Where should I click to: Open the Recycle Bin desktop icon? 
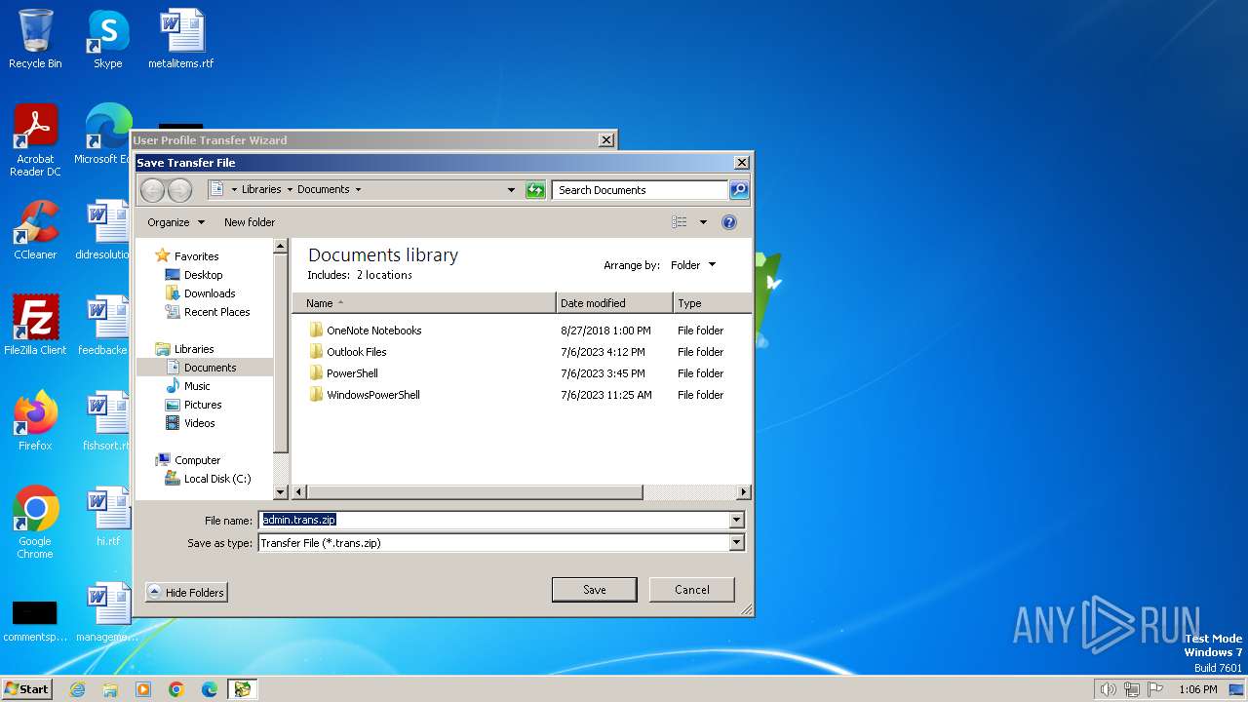coord(35,39)
